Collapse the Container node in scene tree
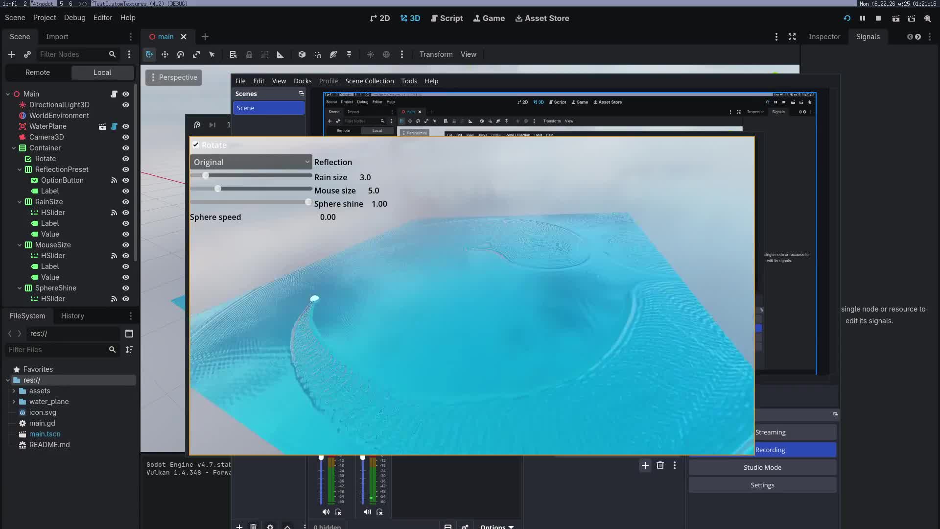Image resolution: width=940 pixels, height=529 pixels. (x=14, y=148)
